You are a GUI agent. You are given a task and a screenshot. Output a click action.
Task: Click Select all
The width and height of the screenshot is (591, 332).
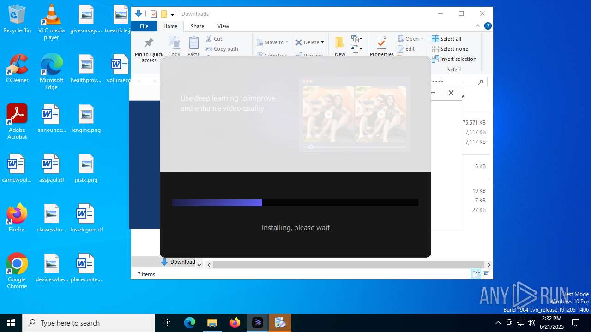pyautogui.click(x=446, y=39)
